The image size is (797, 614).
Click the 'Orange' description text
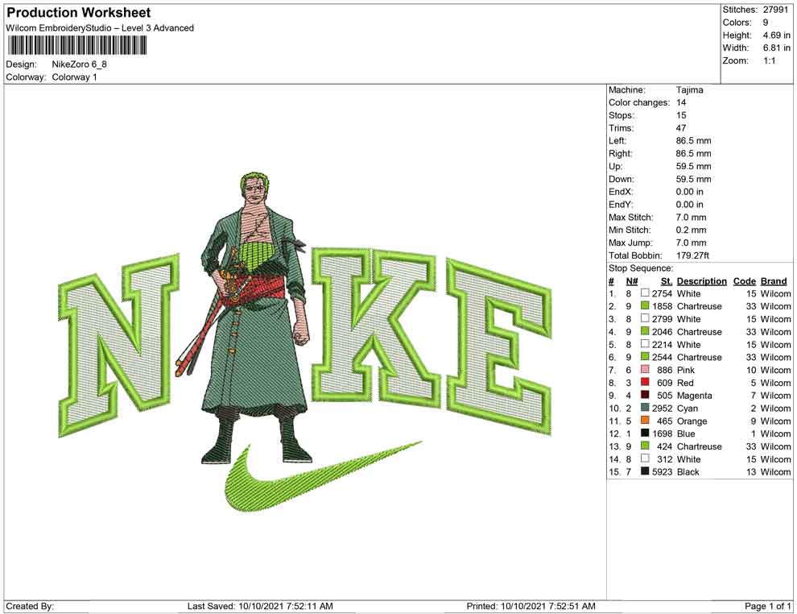click(692, 421)
